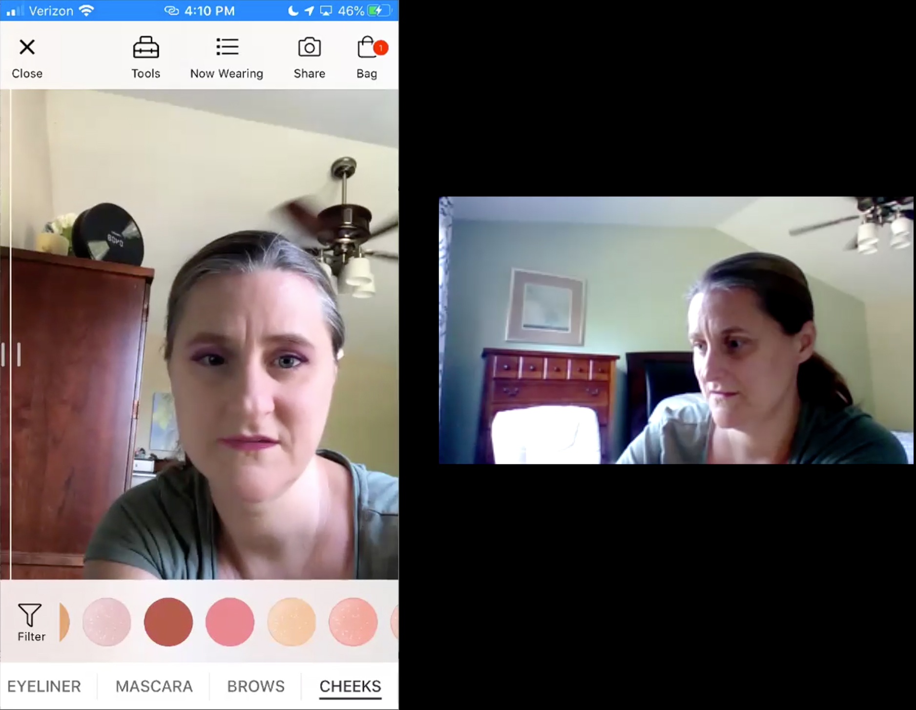This screenshot has height=710, width=916.
Task: Apply the salmon shimmer blush swatch
Action: pos(353,622)
